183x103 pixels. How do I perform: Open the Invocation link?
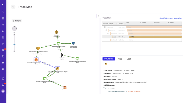pyautogui.click(x=178, y=18)
